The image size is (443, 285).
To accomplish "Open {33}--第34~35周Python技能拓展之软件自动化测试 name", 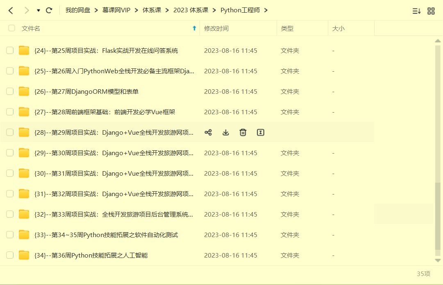I will click(106, 235).
